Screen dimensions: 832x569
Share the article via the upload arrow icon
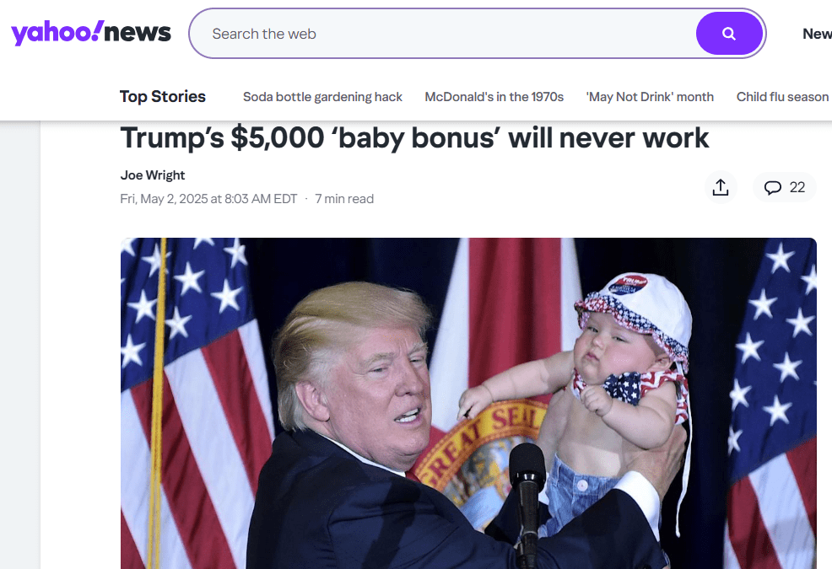pyautogui.click(x=721, y=187)
